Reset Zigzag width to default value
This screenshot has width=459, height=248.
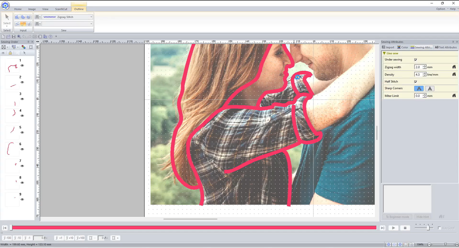(x=454, y=67)
